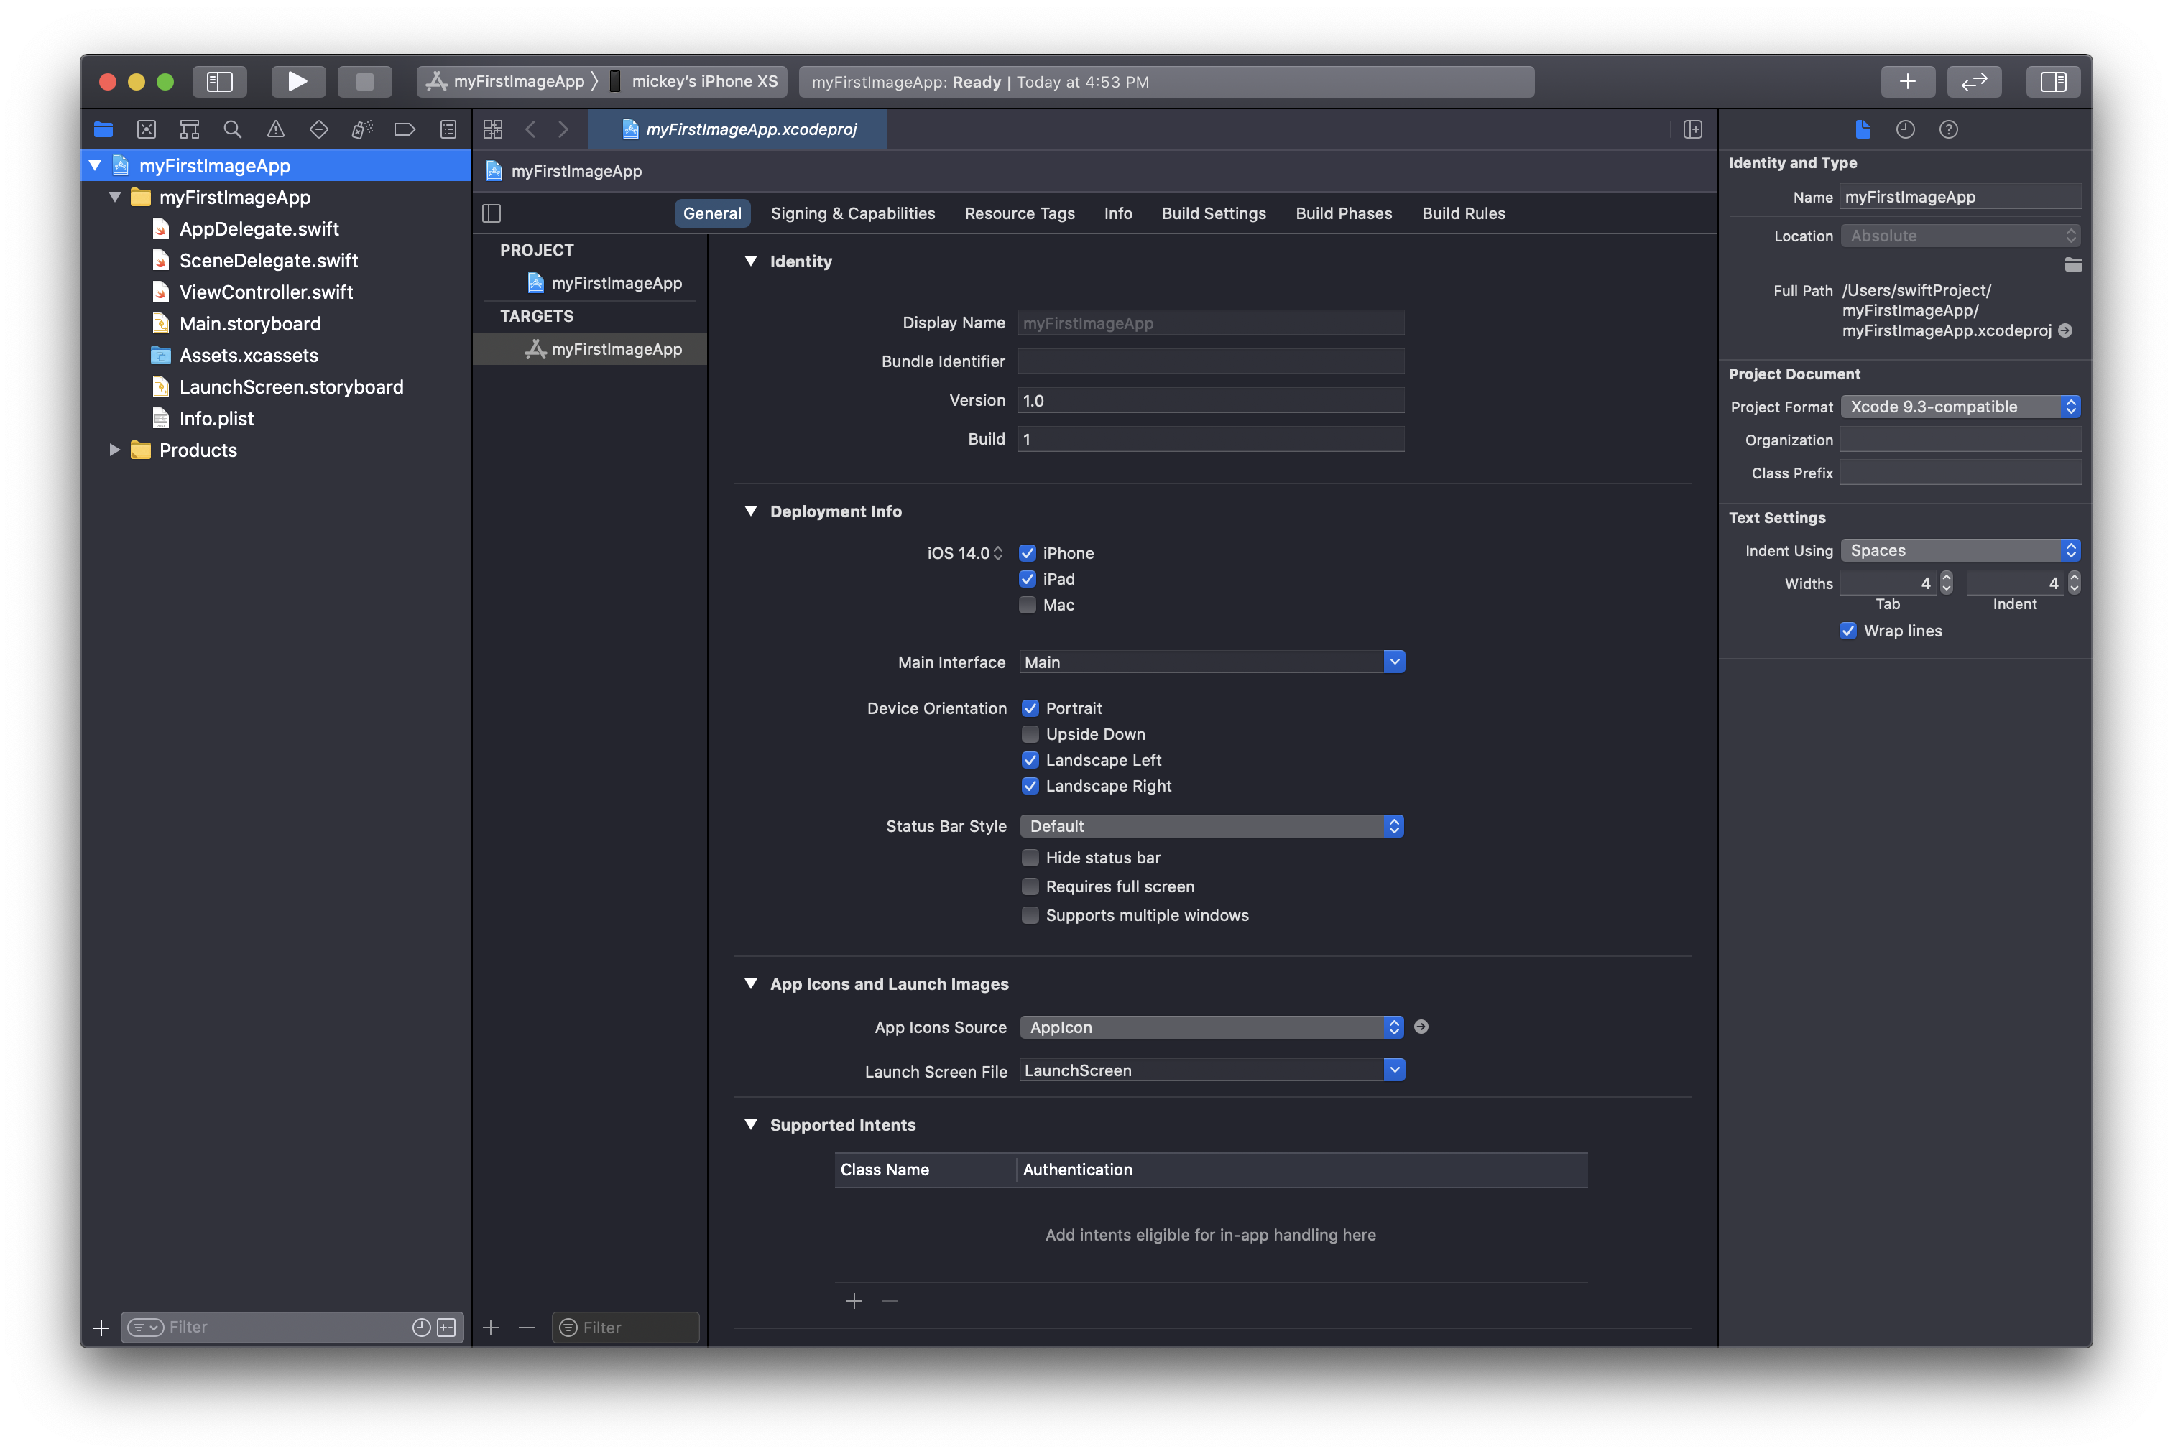
Task: Collapse App Icons and Launch Images section
Action: click(x=751, y=984)
